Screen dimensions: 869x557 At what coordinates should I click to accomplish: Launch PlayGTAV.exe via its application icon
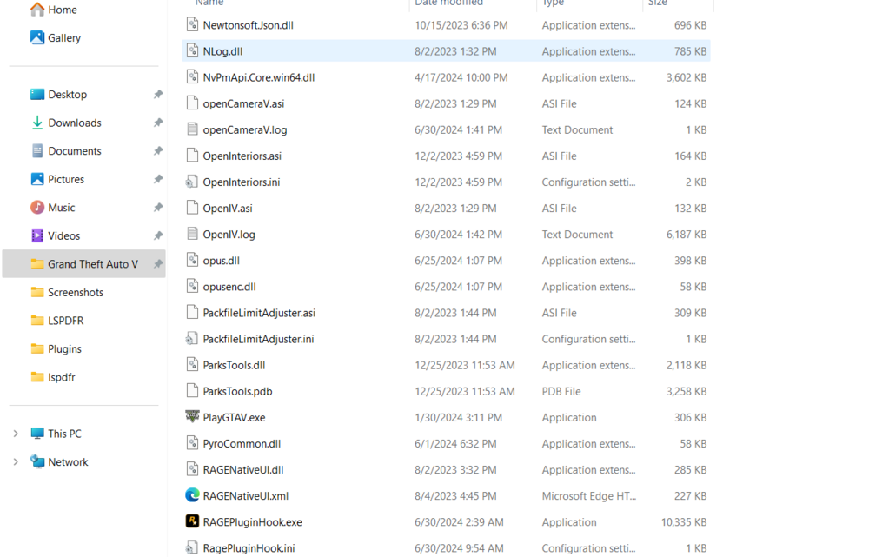tap(192, 417)
